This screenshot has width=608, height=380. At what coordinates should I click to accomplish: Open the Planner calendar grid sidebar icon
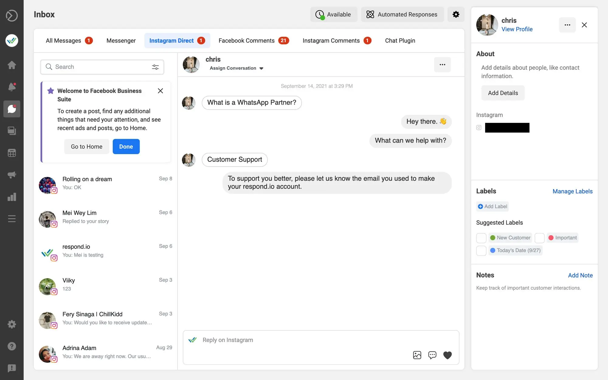point(12,153)
